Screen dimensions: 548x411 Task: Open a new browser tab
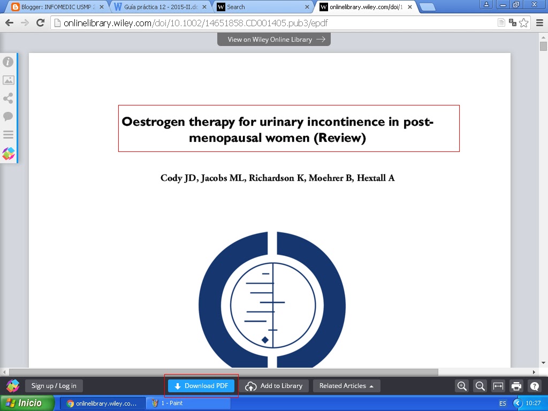427,7
